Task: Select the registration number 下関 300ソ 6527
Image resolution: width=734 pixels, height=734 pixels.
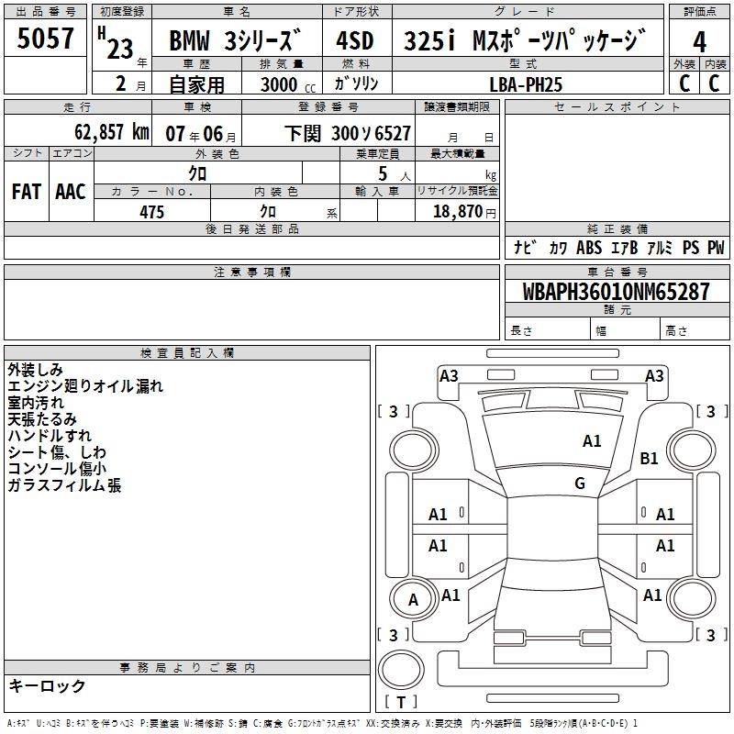Action: (348, 134)
